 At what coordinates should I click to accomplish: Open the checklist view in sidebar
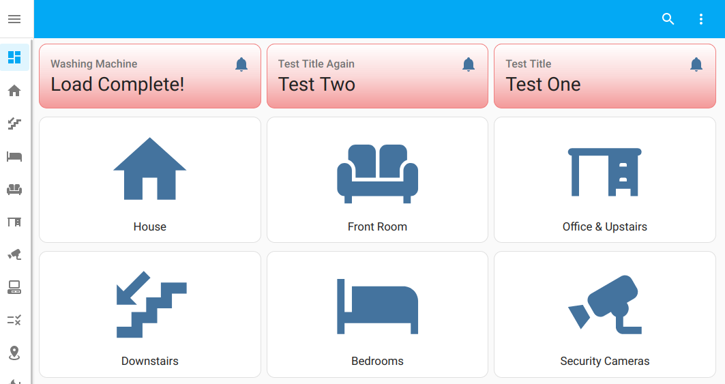click(14, 319)
